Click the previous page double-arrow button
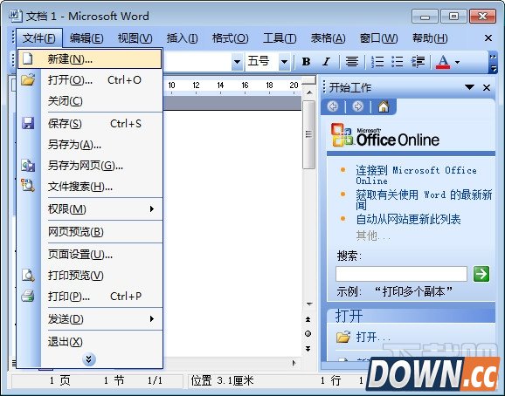Screen dimensions: 505x396 (308, 319)
